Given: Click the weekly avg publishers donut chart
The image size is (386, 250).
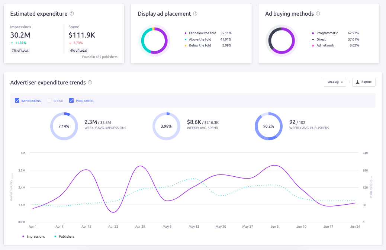Looking at the screenshot, I should click(x=268, y=126).
